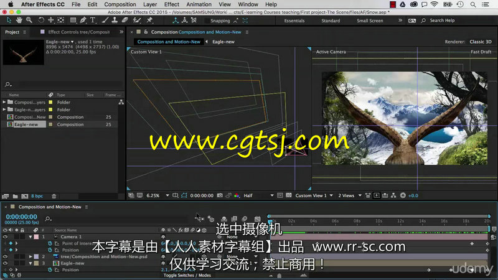Open the Half resolution dropdown

(258, 195)
